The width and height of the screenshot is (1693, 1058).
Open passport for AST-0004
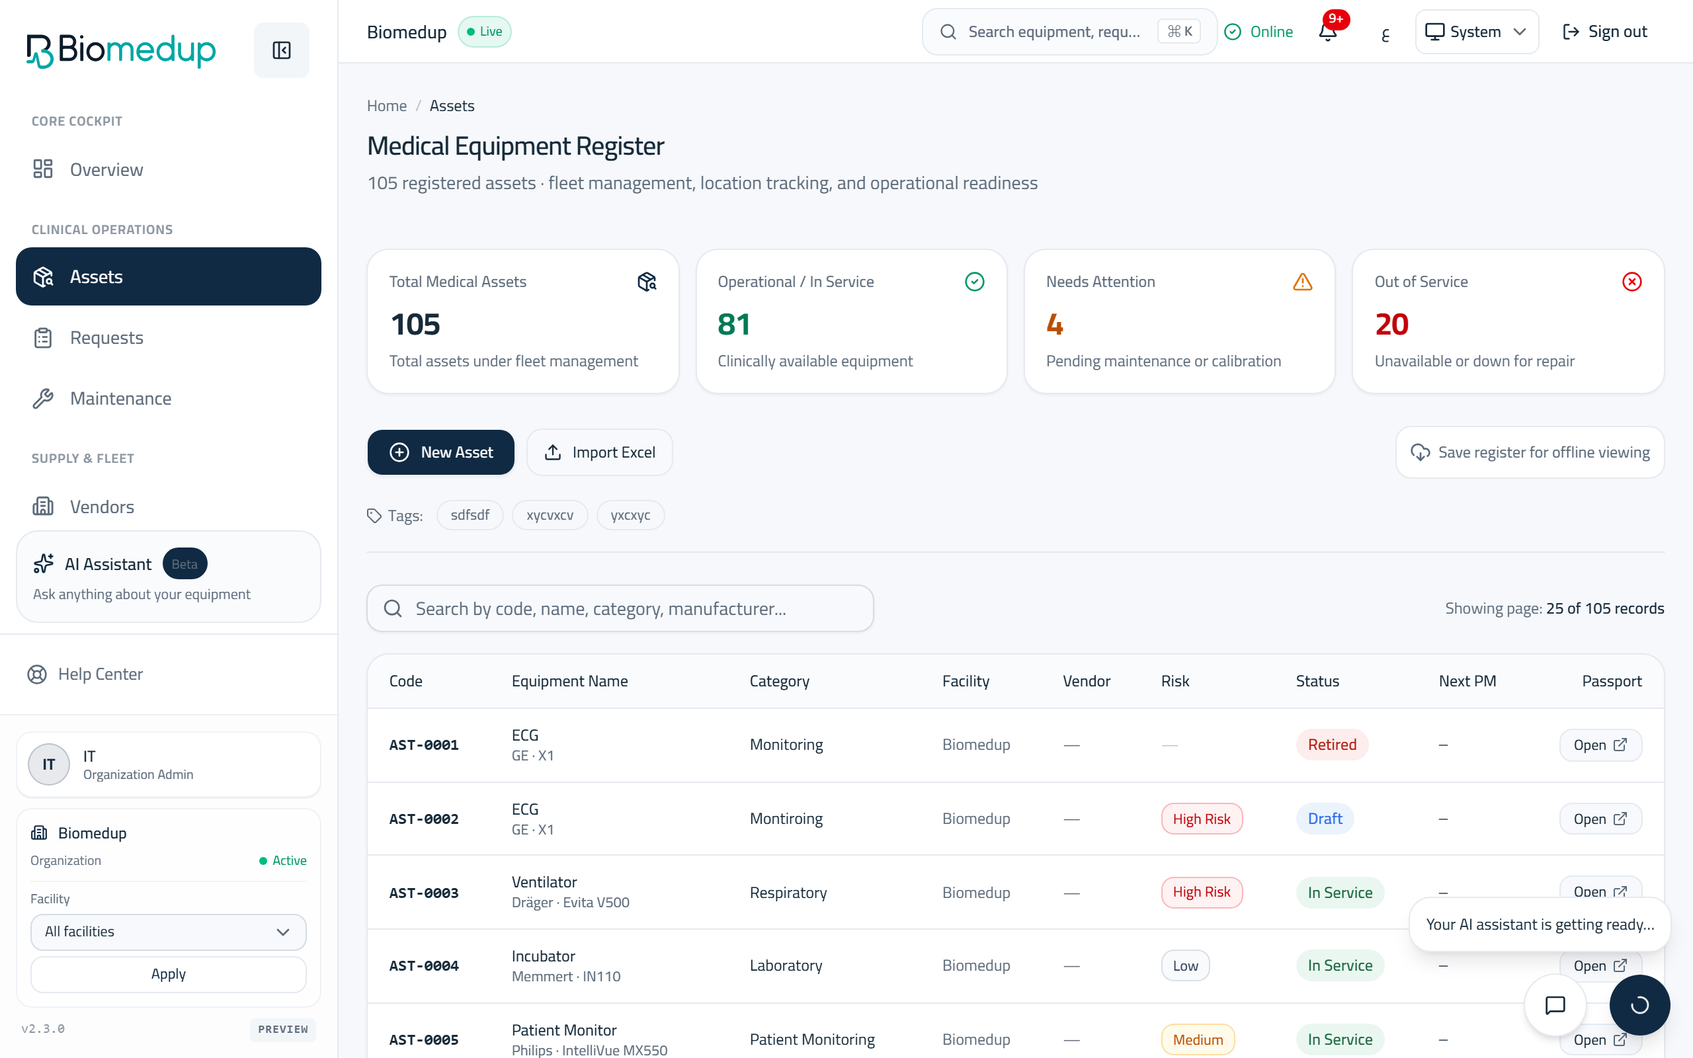[1600, 965]
